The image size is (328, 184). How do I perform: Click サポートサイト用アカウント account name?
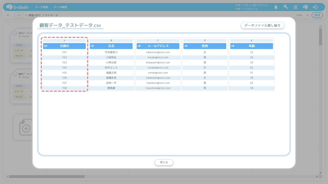click(x=252, y=5)
